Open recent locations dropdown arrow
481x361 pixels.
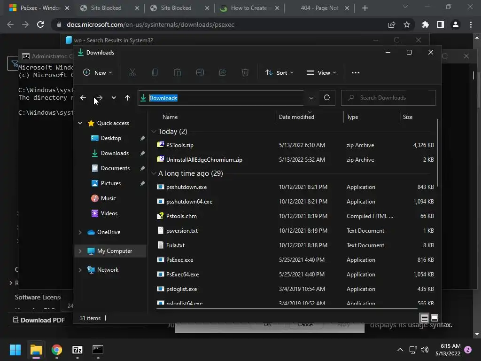(x=114, y=98)
